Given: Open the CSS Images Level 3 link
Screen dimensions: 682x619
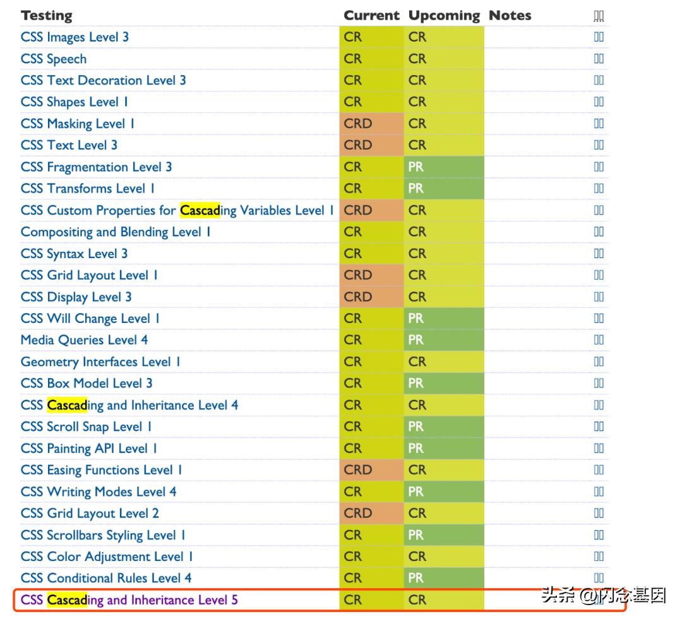Looking at the screenshot, I should [75, 37].
